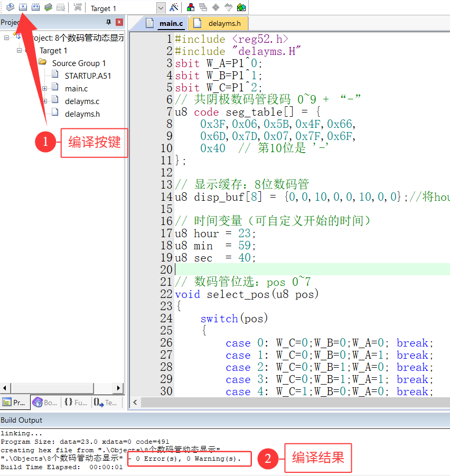Click the Project panel left scroll arrow
This screenshot has height=476, width=450.
point(5,388)
